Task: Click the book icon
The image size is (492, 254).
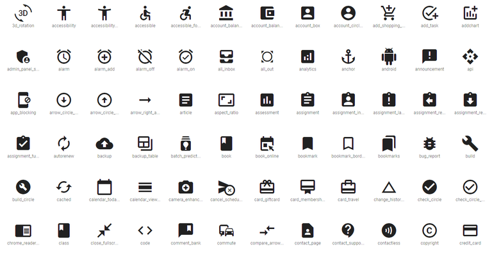Action: (x=226, y=143)
